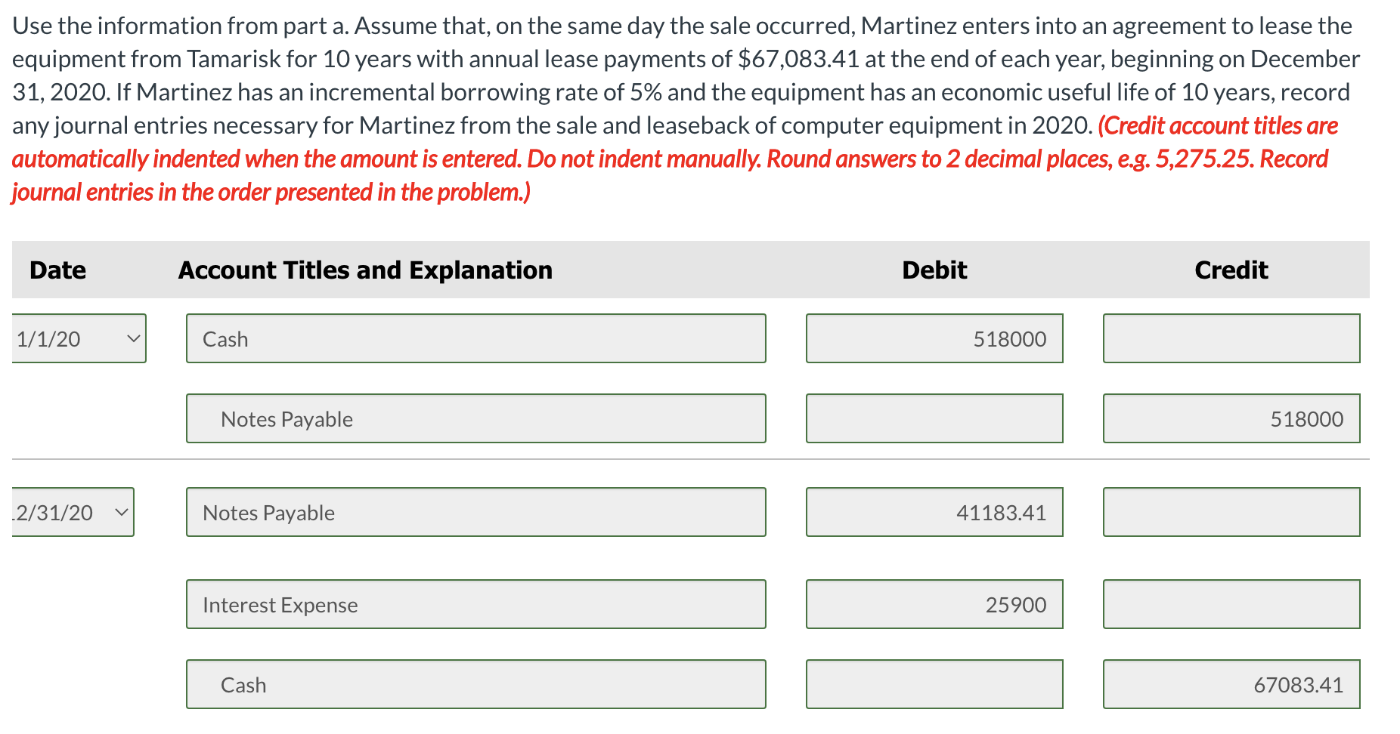This screenshot has height=734, width=1400.
Task: Select the debit amount field showing 41183.41
Action: pos(934,511)
